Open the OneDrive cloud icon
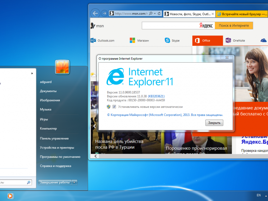 [x=264, y=41]
